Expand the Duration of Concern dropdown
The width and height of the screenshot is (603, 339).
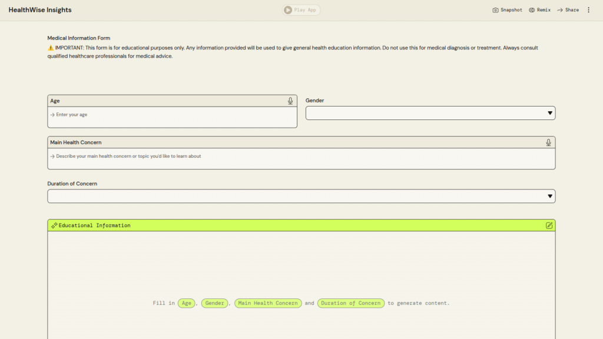[x=301, y=196]
